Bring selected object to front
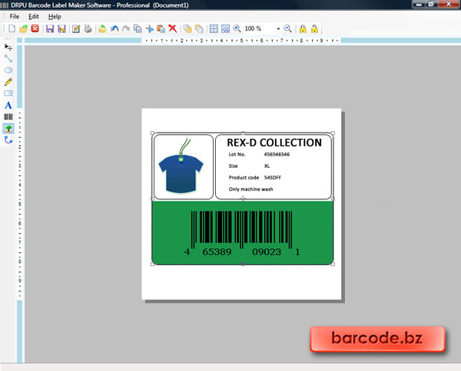The width and height of the screenshot is (461, 371). coord(187,28)
